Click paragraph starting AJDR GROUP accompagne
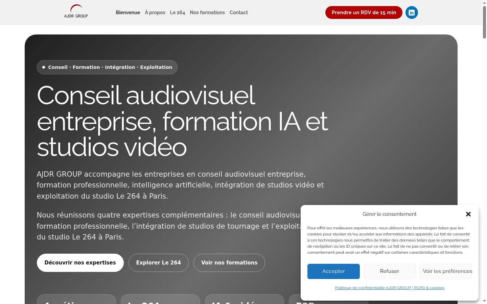Screen dimensions: 487x304 [180, 185]
